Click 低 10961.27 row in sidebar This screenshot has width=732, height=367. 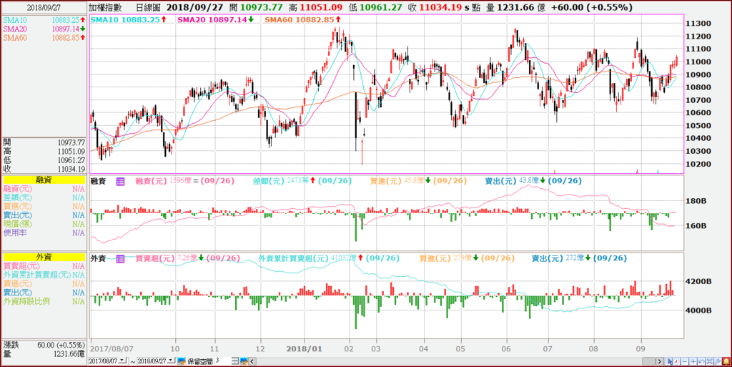[x=44, y=160]
